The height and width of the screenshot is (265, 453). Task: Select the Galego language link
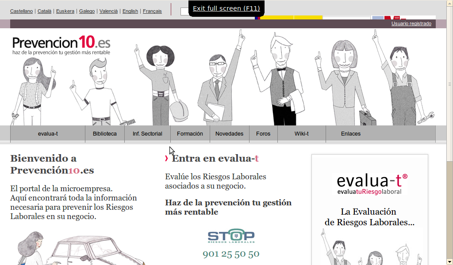pos(87,11)
